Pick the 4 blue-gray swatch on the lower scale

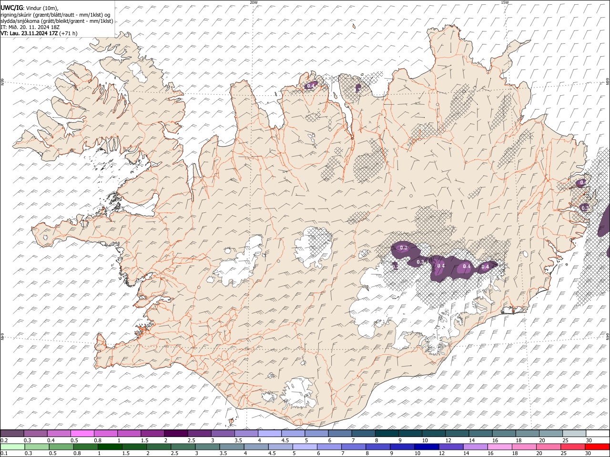click(256, 447)
